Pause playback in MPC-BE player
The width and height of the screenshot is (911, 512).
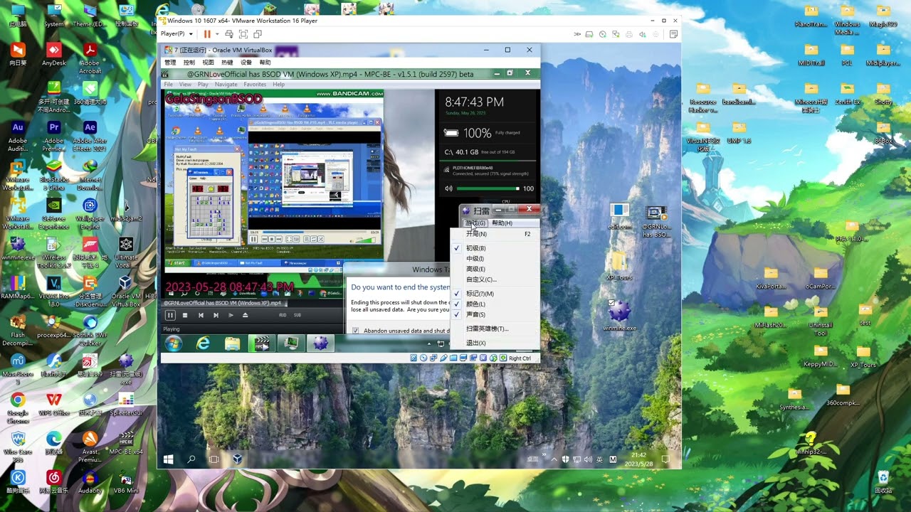coord(170,315)
